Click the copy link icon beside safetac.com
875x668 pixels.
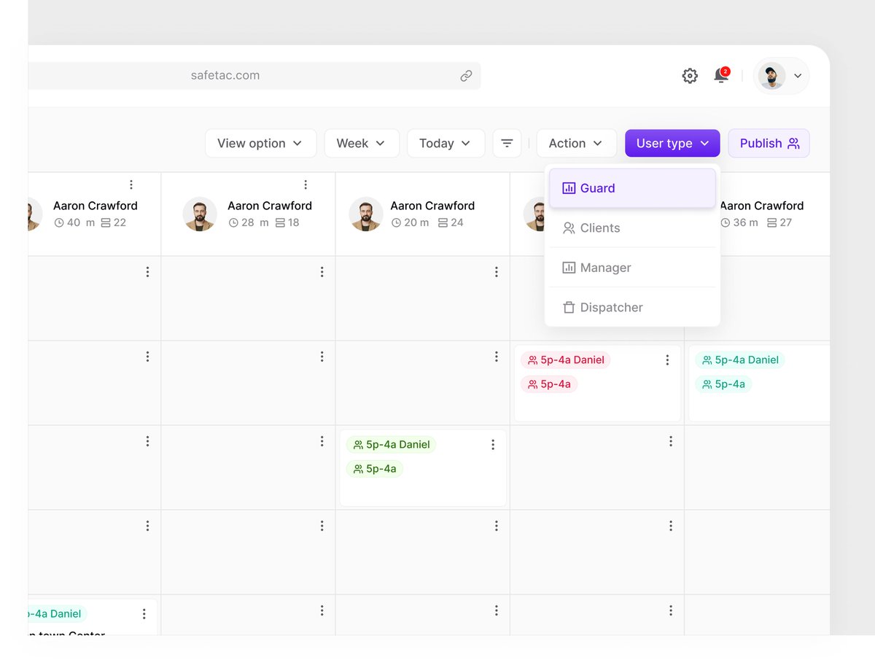(x=466, y=76)
